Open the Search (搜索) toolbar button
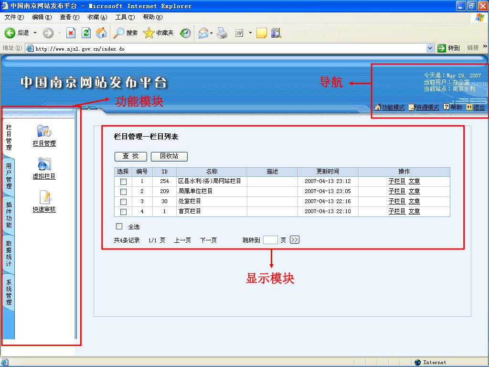The width and height of the screenshot is (489, 367). click(125, 33)
